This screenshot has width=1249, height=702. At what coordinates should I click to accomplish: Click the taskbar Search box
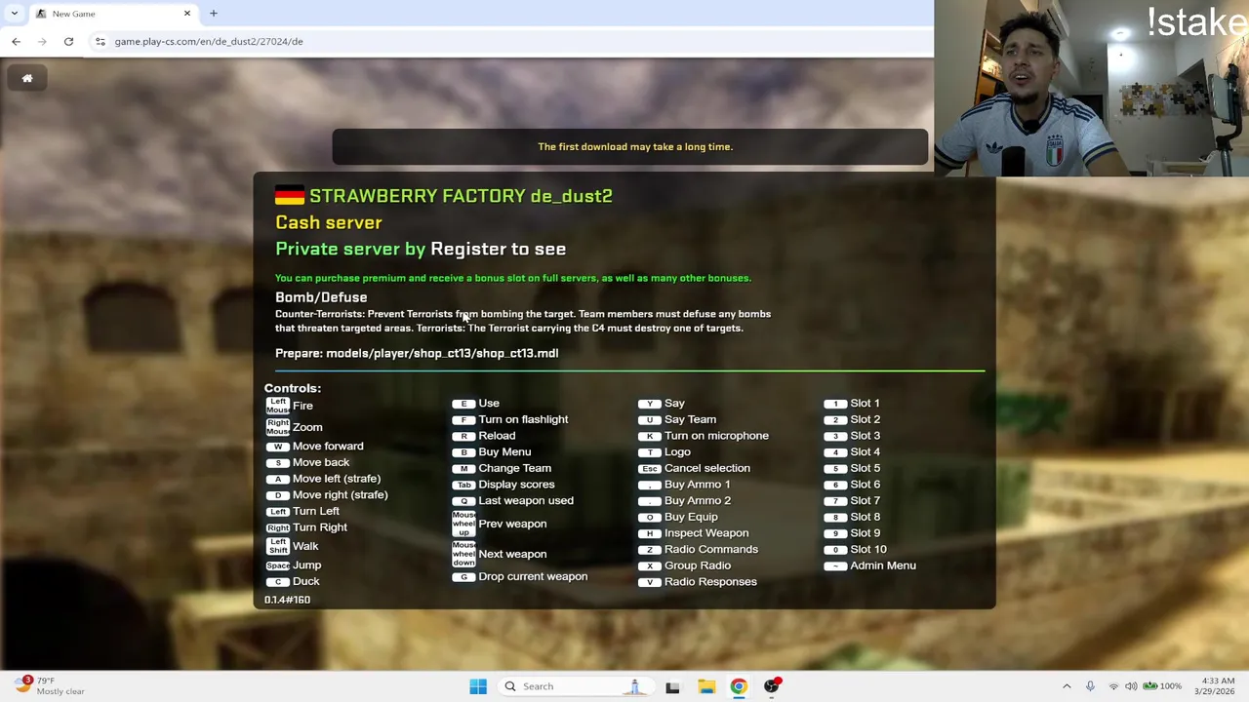point(575,686)
